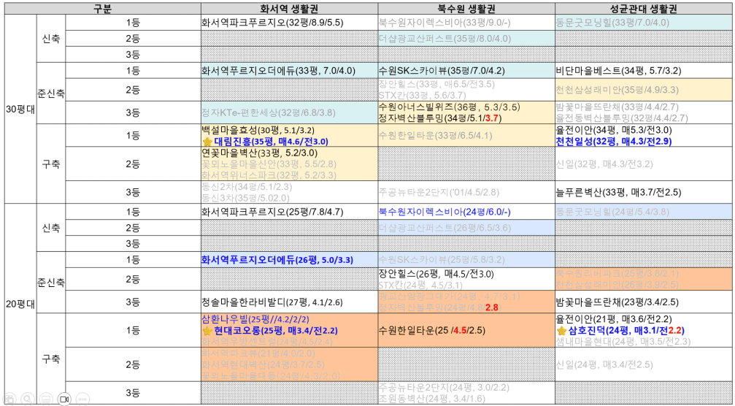The image size is (735, 406).
Task: Click 수원한일타운(33평/6.5/4.1) cell
Action: point(466,136)
